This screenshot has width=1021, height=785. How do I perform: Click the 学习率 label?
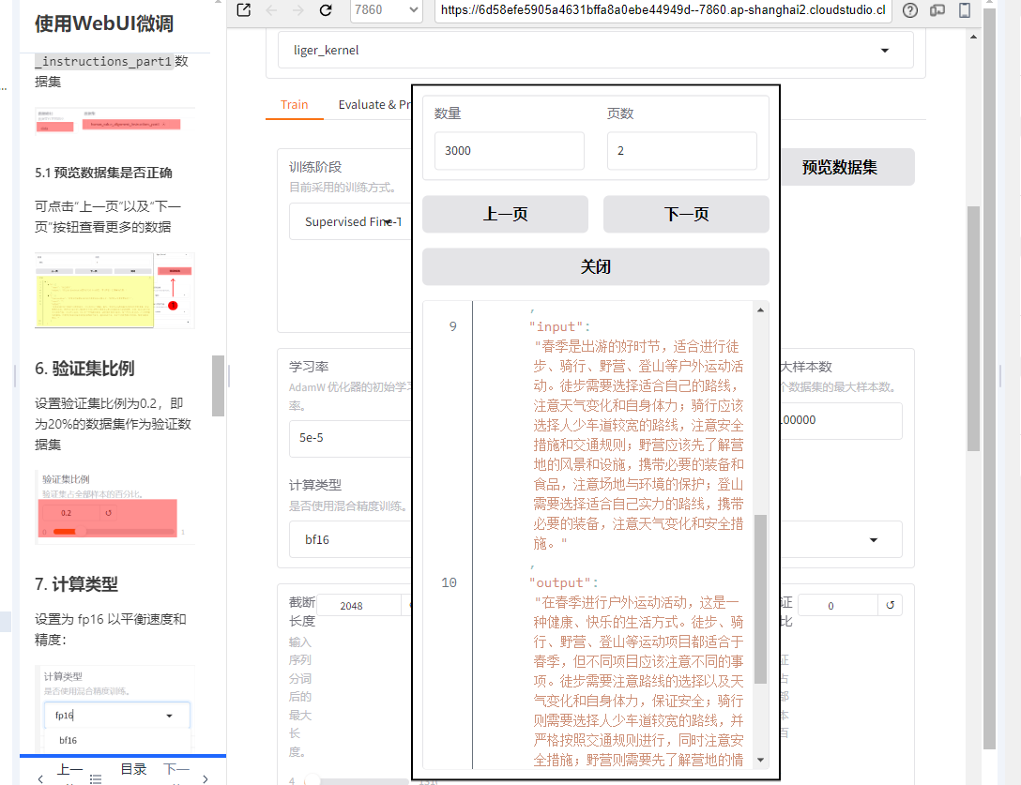[x=309, y=367]
